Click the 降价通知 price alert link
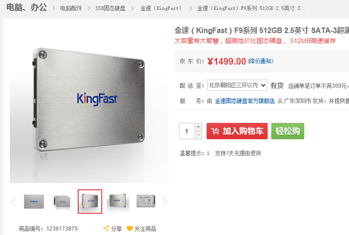This screenshot has height=235, width=349. tap(261, 61)
